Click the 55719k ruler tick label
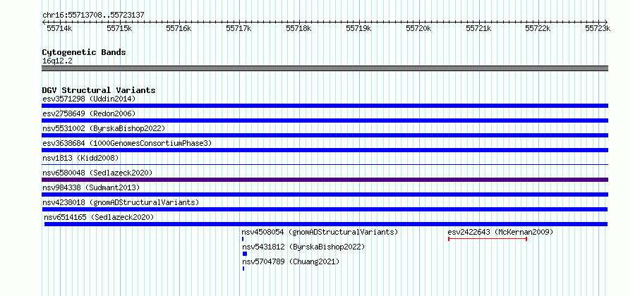Viewport: 628px width, 296px height. click(359, 28)
